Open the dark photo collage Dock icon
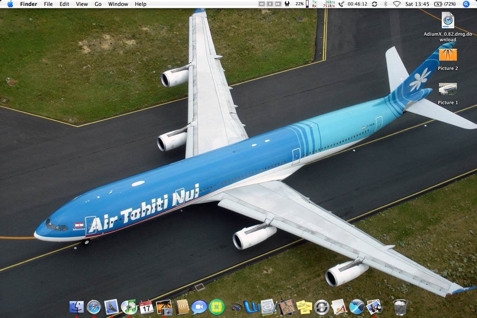477x318 pixels. click(x=287, y=307)
